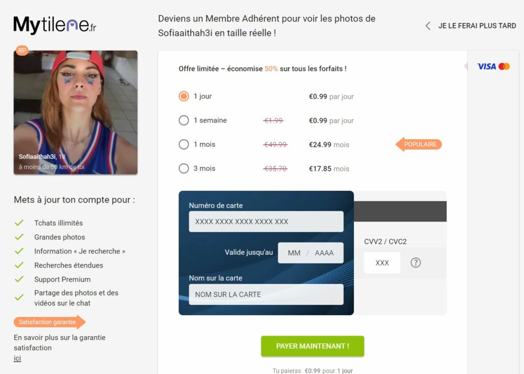
Task: Open the guarantee details 'ici' link
Action: [x=17, y=358]
